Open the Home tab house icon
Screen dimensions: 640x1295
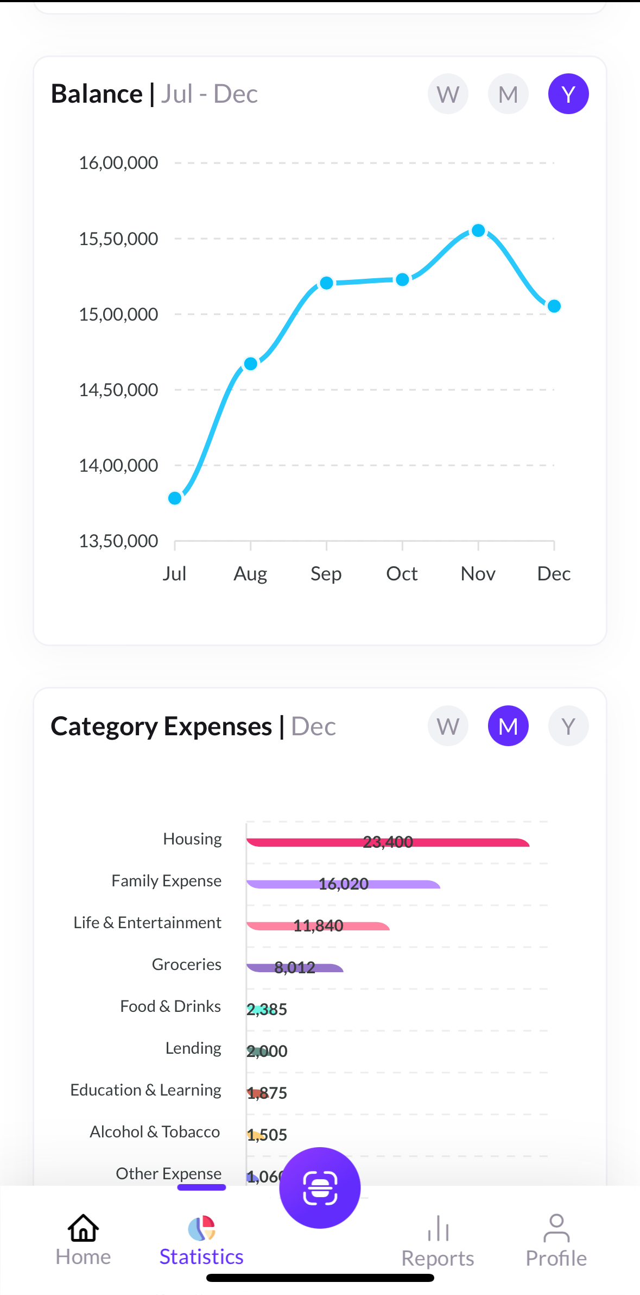[83, 1228]
